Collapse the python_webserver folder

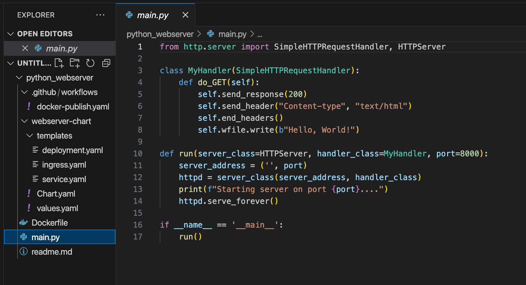[19, 78]
